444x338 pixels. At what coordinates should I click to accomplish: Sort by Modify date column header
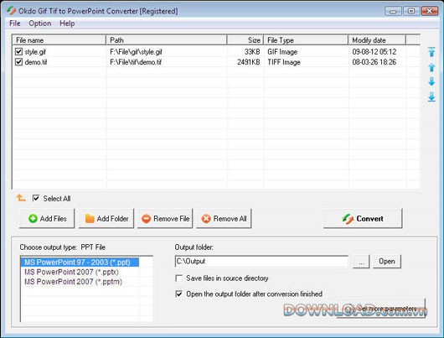pos(377,40)
